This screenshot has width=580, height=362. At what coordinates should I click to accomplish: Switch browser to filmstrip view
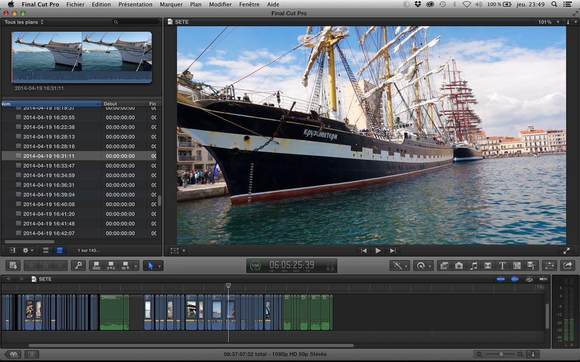46,250
